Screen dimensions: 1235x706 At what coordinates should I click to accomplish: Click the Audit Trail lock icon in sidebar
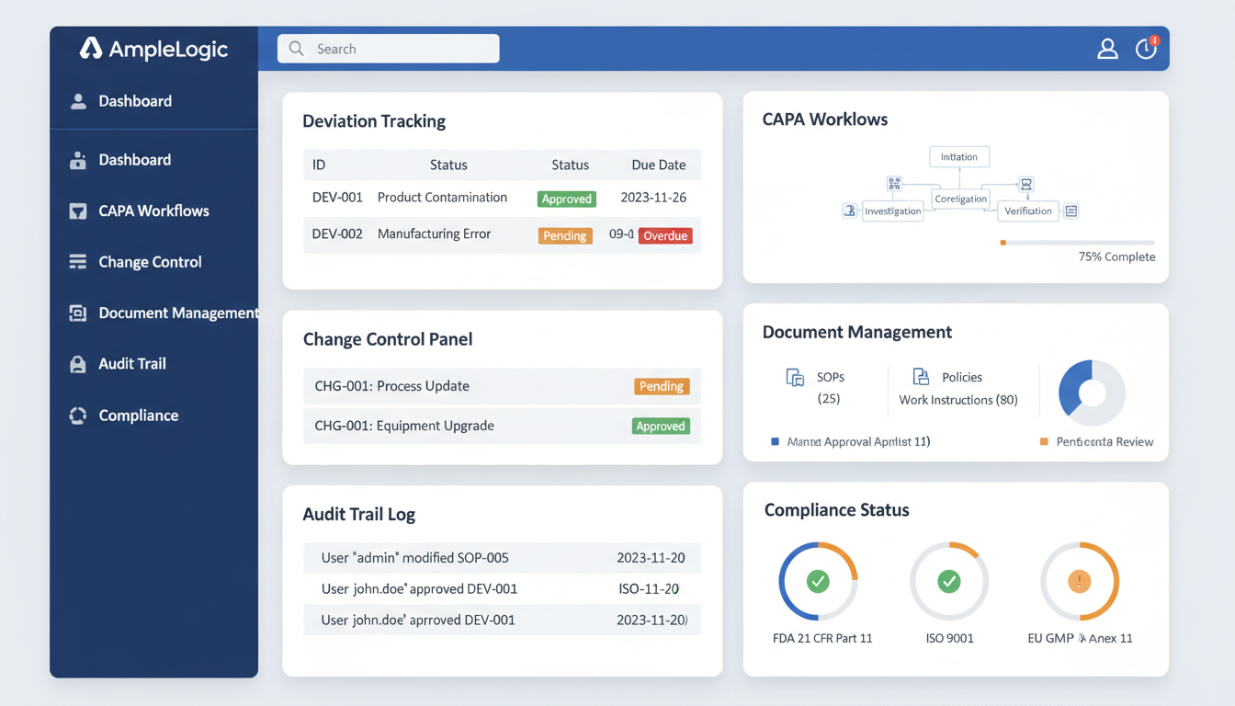click(x=78, y=364)
